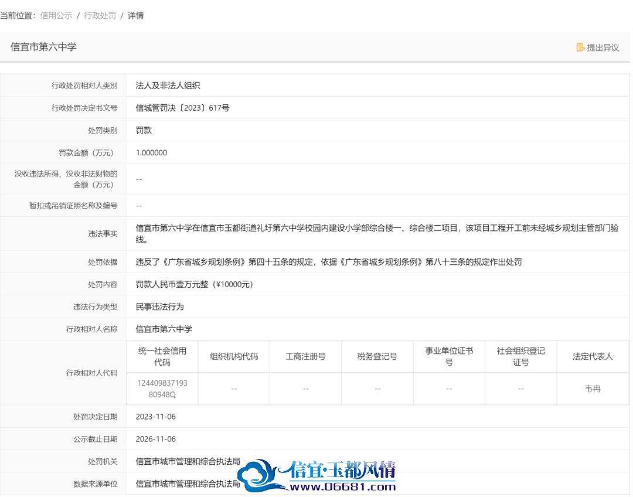
Task: Click the 违法事实 description text
Action: click(377, 234)
